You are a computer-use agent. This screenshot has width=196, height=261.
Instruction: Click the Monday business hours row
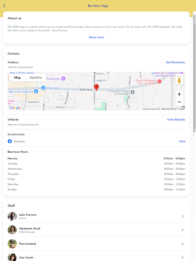(96, 159)
